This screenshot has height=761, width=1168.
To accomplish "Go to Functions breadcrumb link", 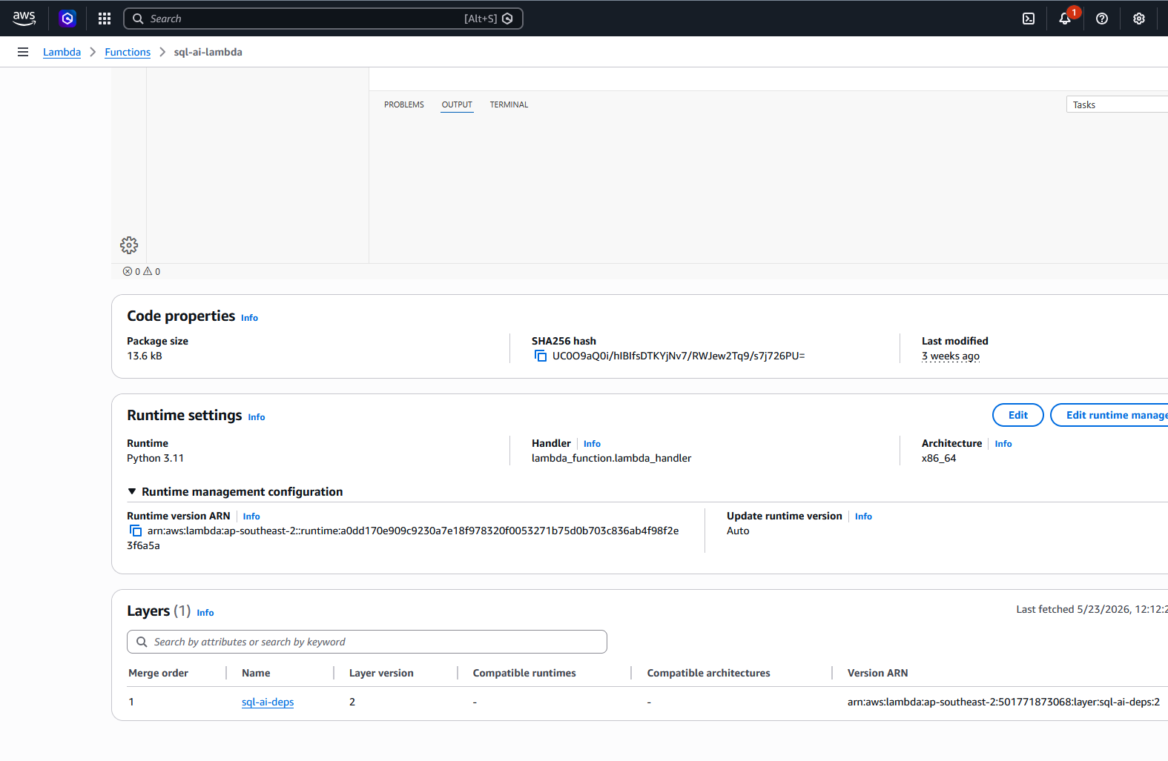I will (128, 52).
